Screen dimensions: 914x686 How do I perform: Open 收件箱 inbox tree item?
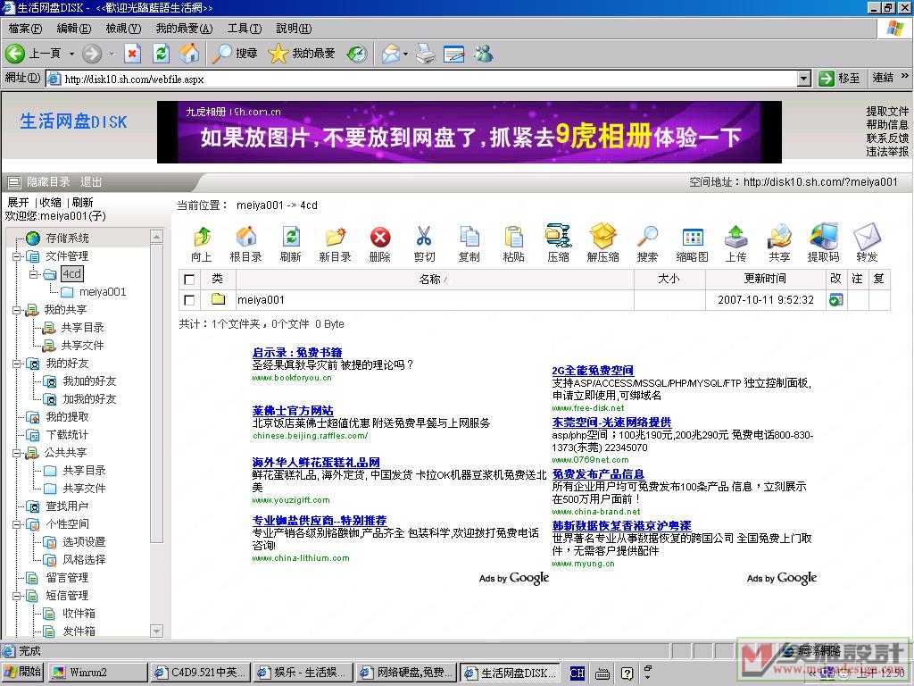coord(79,613)
